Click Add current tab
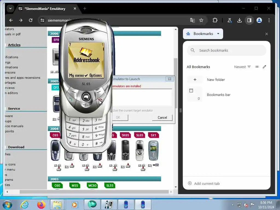 204,183
